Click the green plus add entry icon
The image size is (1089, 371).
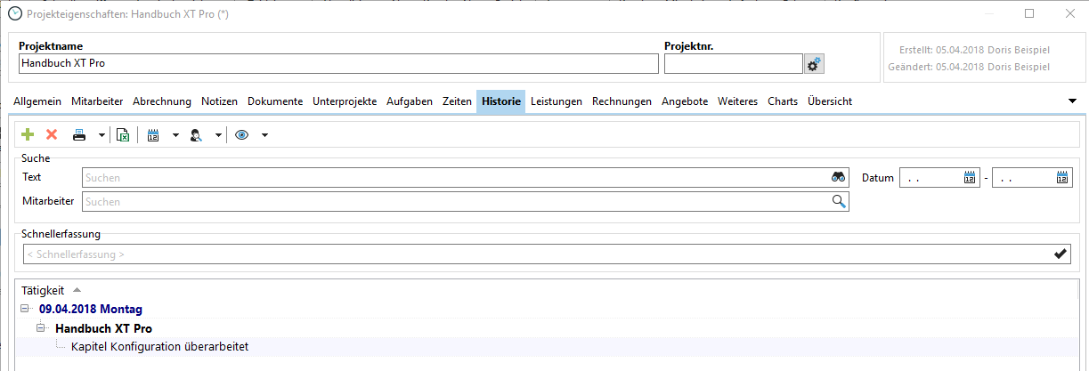(x=28, y=135)
